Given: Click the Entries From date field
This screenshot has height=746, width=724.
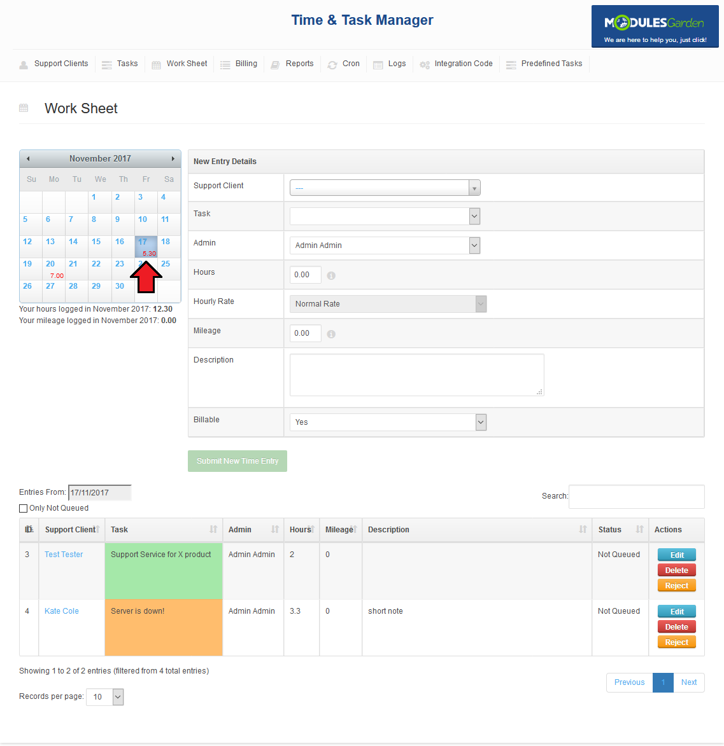Looking at the screenshot, I should [x=99, y=493].
